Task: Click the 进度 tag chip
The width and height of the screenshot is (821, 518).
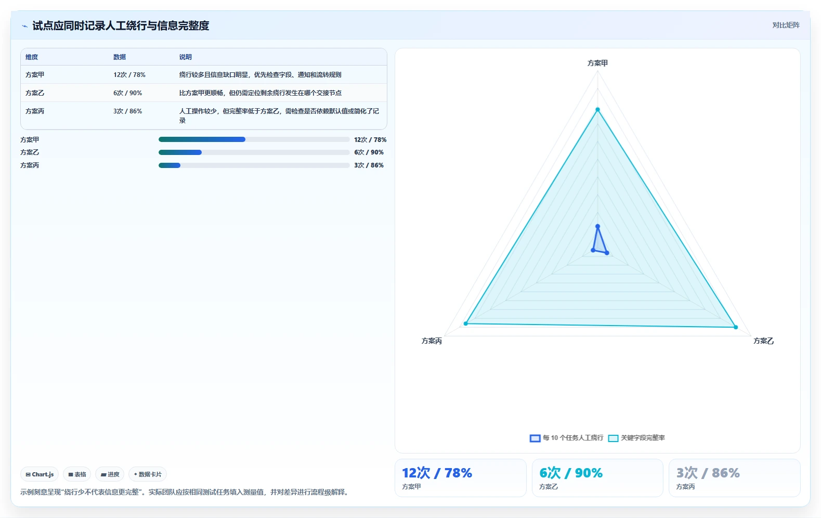Action: (x=110, y=474)
